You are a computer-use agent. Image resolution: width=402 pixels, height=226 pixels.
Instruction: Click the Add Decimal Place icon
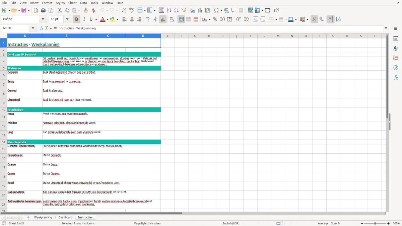[239, 19]
